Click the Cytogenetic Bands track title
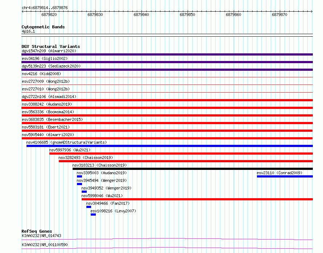 click(43, 27)
